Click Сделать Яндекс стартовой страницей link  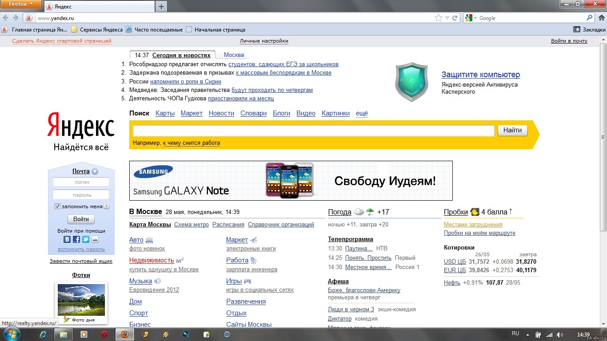pyautogui.click(x=62, y=41)
